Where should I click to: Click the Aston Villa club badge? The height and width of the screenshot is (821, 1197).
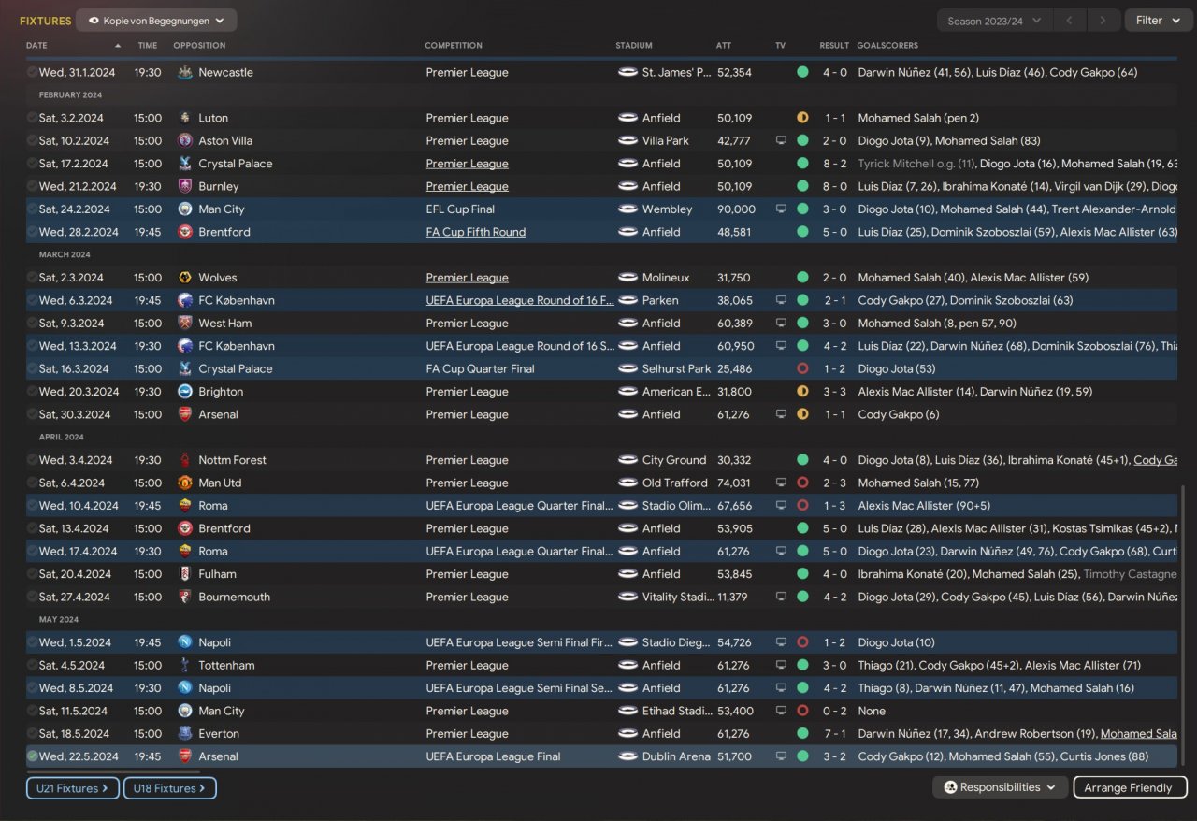(x=185, y=141)
